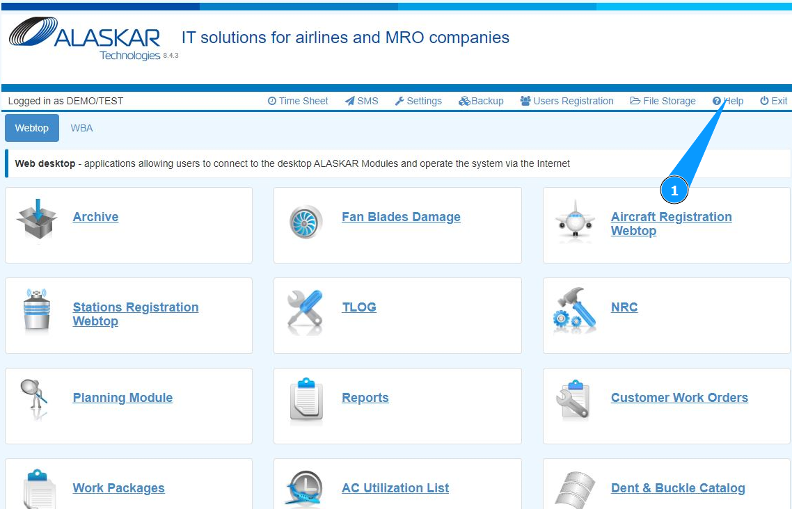The width and height of the screenshot is (792, 509).
Task: Open Aircraft Registration Webtop link
Action: tap(672, 223)
